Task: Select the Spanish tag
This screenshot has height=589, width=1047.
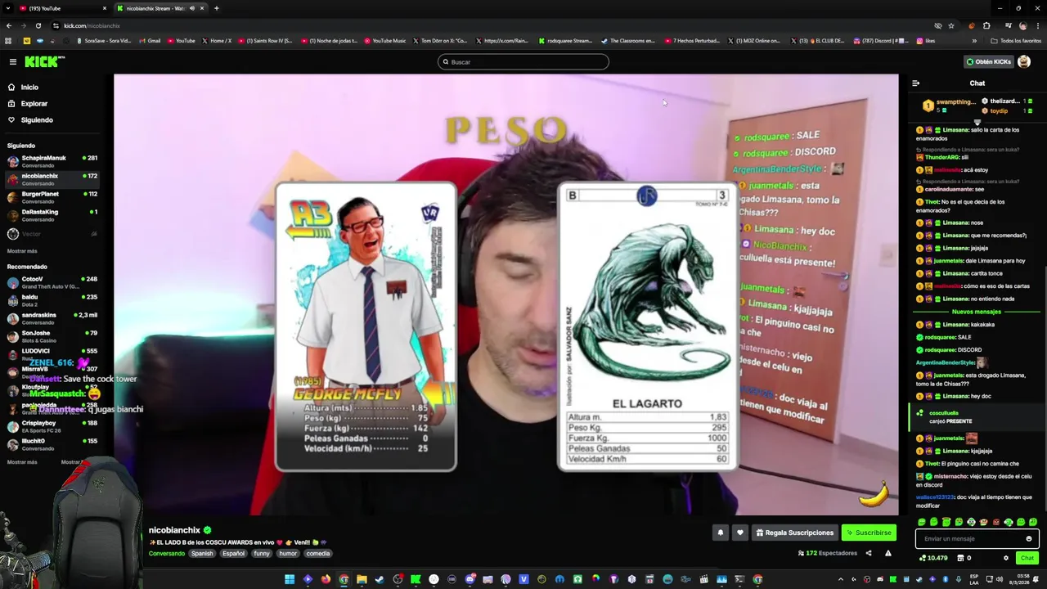Action: pos(202,554)
